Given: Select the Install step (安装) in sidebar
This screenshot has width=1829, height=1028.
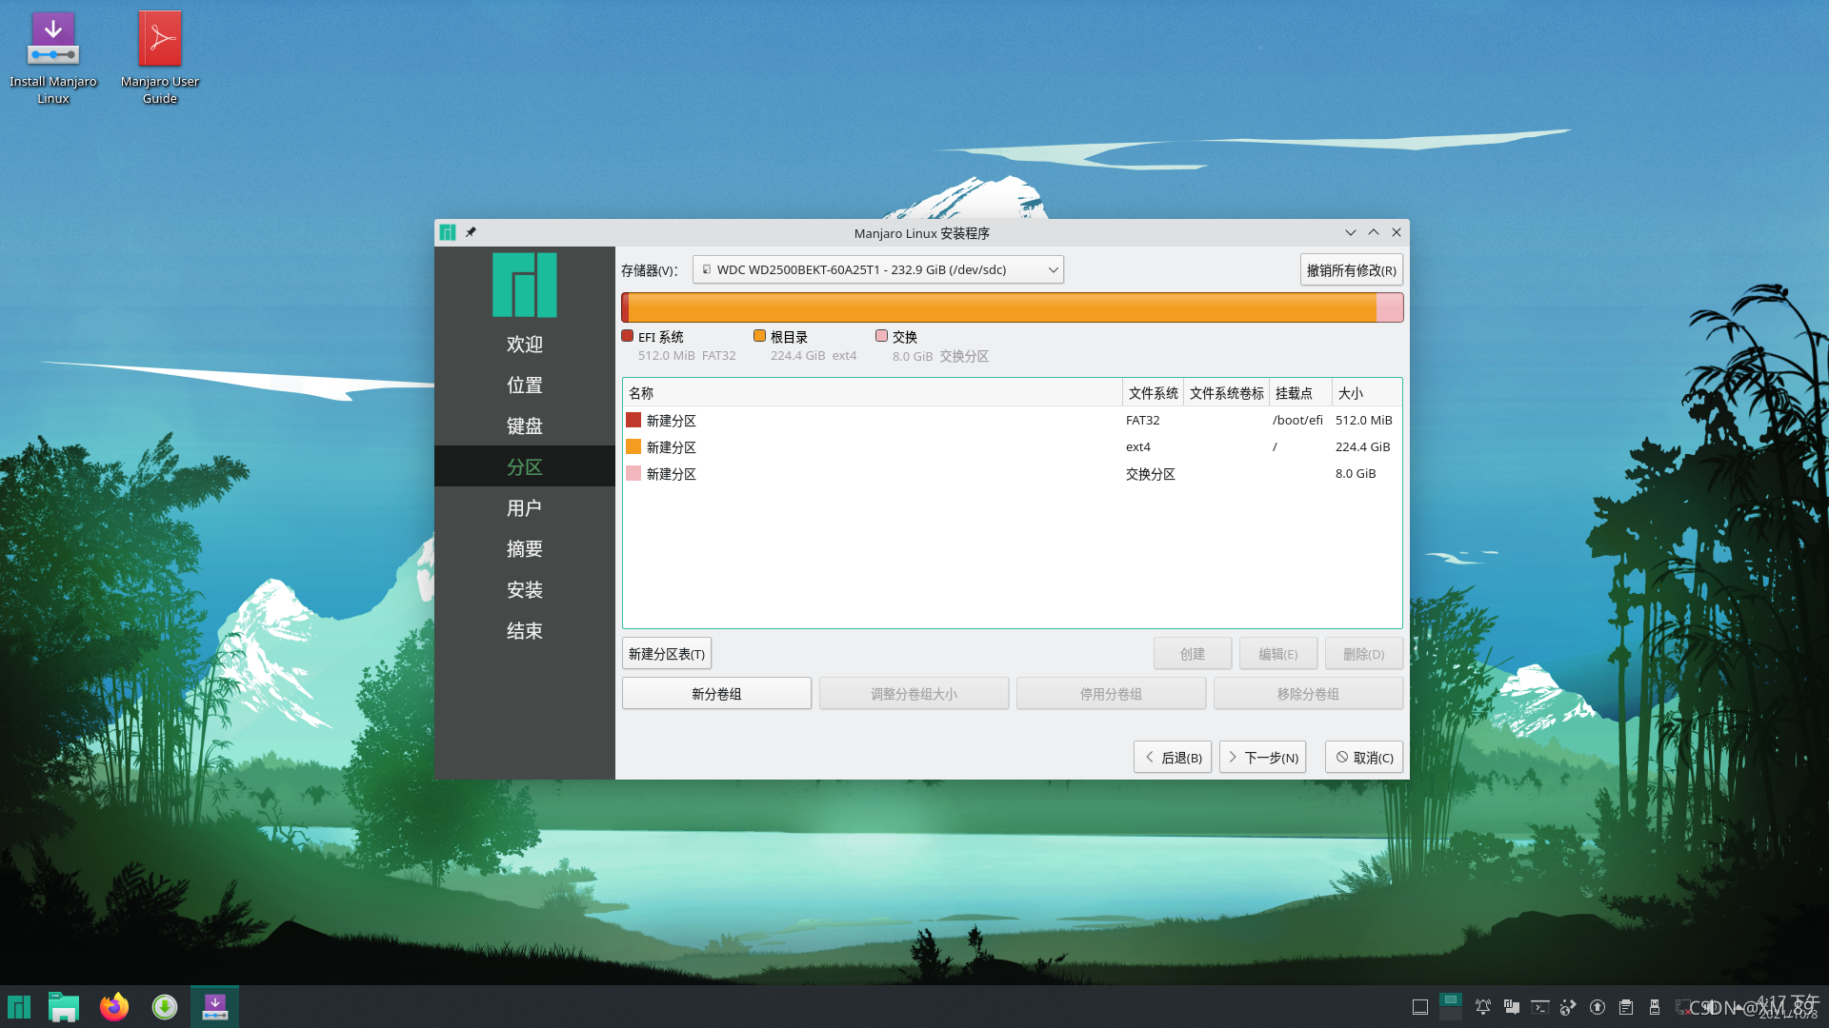Looking at the screenshot, I should coord(525,590).
